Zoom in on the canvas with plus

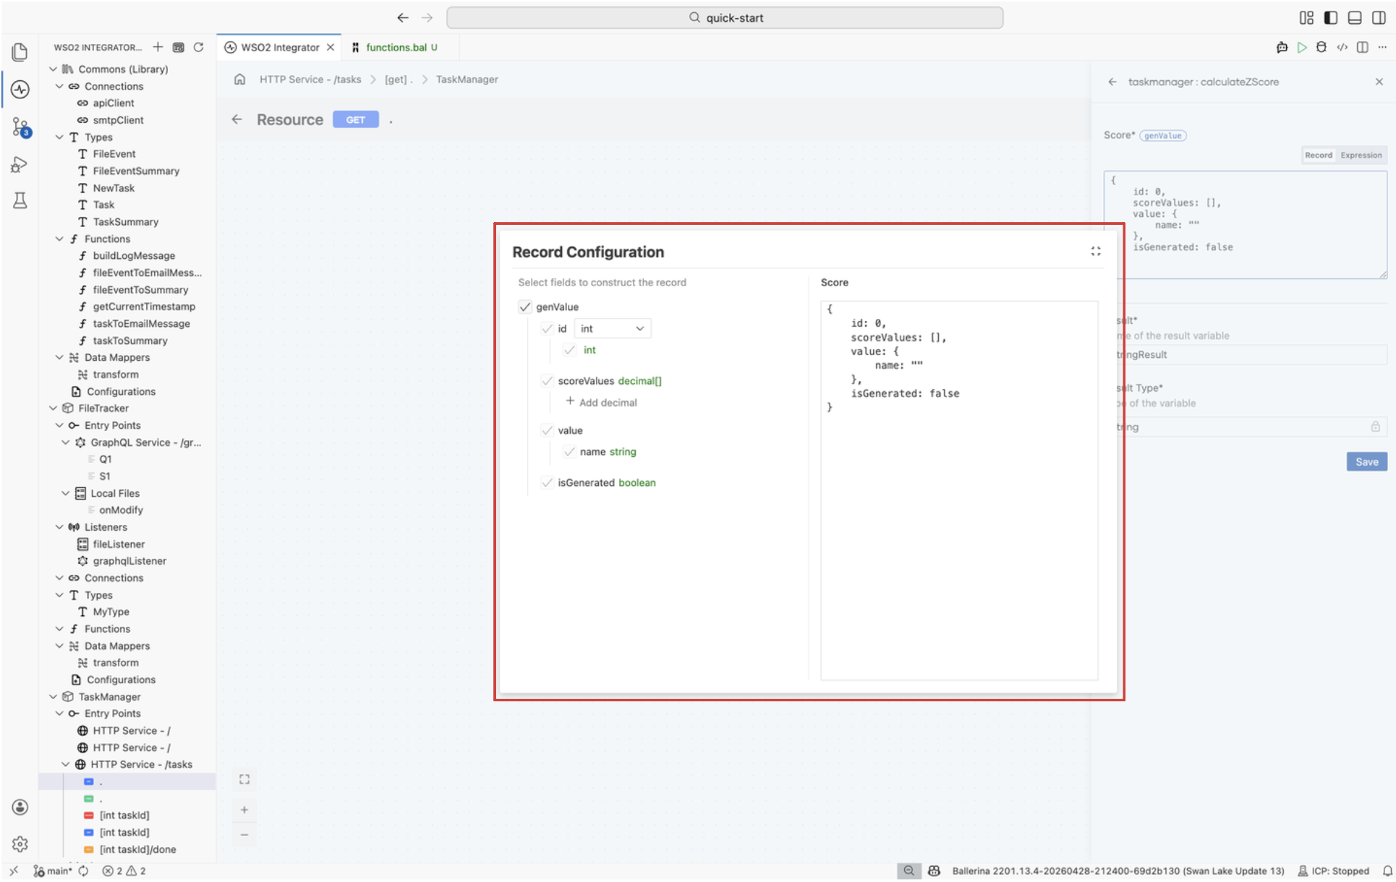(x=244, y=810)
